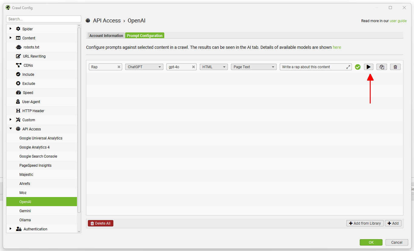Open the ChatGPT type dropdown
Viewport: 414px width, 251px height.
point(144,67)
